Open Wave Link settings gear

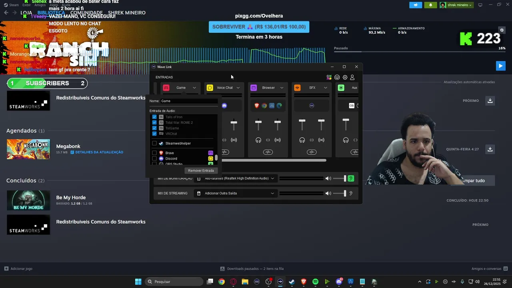pos(345,77)
